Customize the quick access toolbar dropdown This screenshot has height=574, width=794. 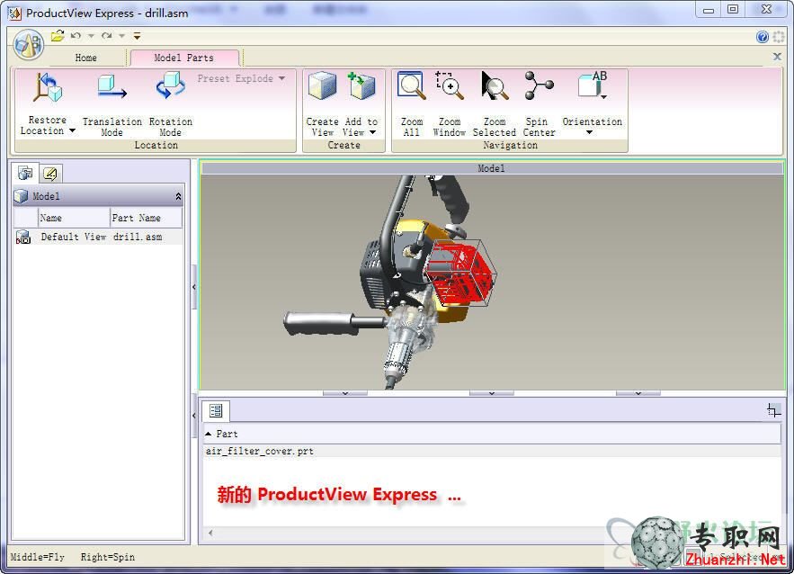137,36
